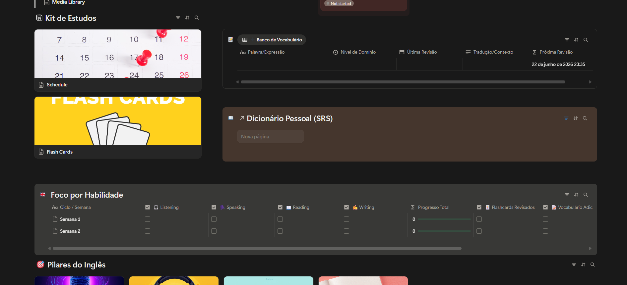Open filter for Foco por Habilidade
The image size is (627, 285).
tap(567, 195)
